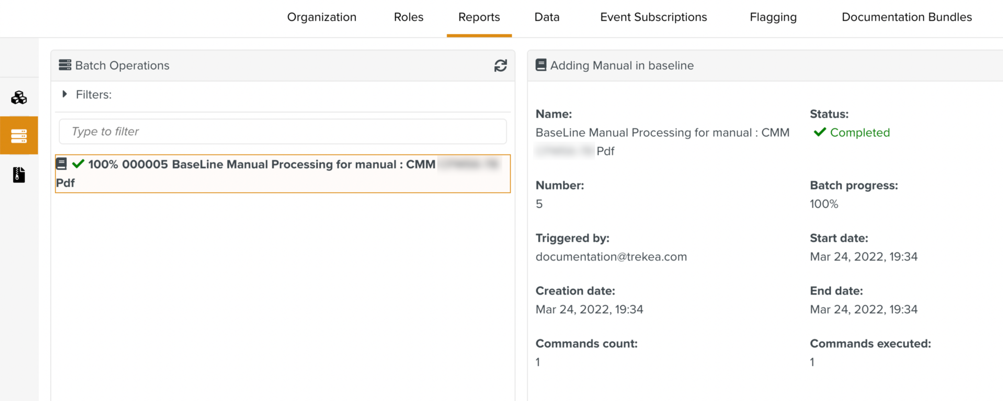Select the orange batch operations sidebar icon
The width and height of the screenshot is (1003, 401).
(19, 136)
